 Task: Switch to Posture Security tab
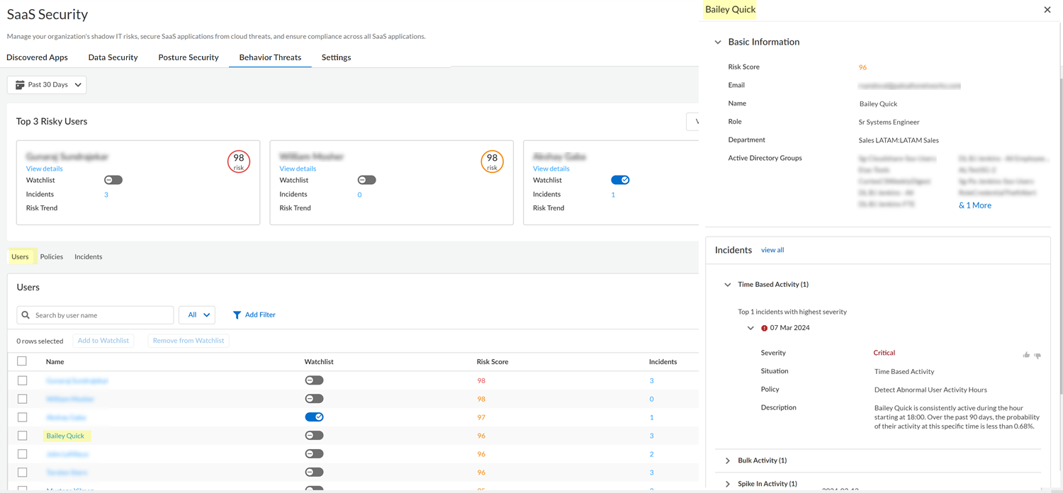coord(188,57)
